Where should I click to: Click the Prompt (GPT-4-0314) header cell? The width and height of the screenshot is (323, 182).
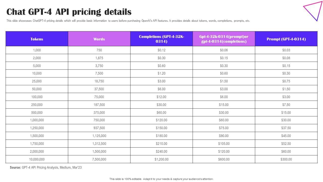point(286,39)
